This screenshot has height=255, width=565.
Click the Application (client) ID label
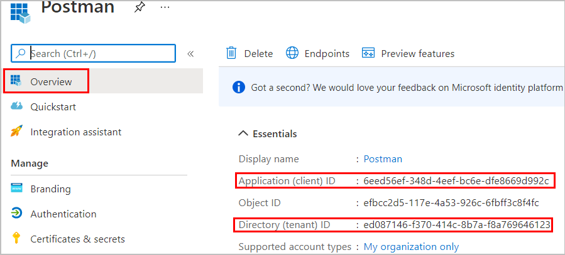click(287, 181)
